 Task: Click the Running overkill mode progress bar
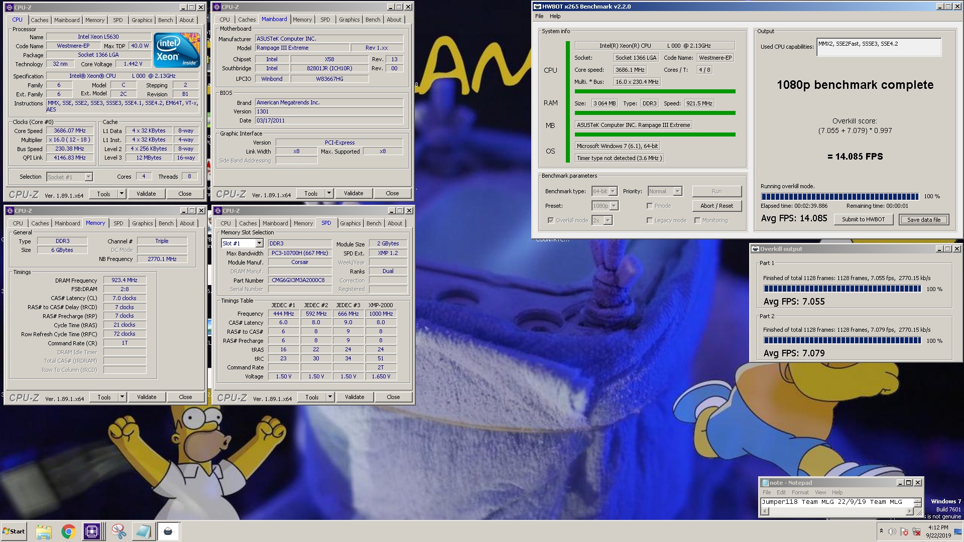point(840,196)
